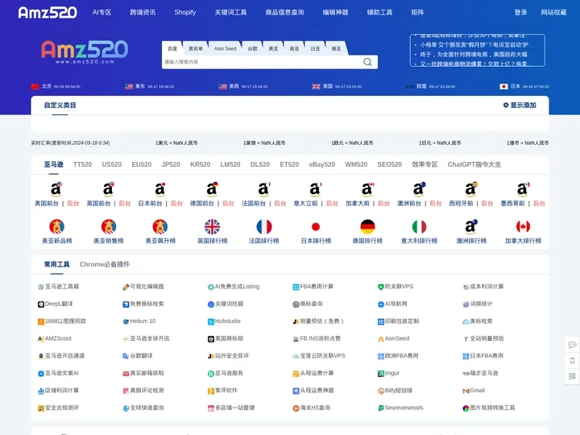
Task: Click the 后台 link beside 美国前台
Action: pos(73,204)
